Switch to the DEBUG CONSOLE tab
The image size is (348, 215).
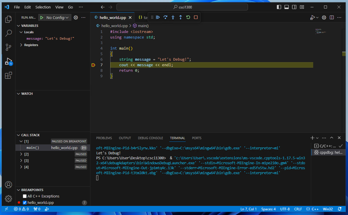click(151, 138)
